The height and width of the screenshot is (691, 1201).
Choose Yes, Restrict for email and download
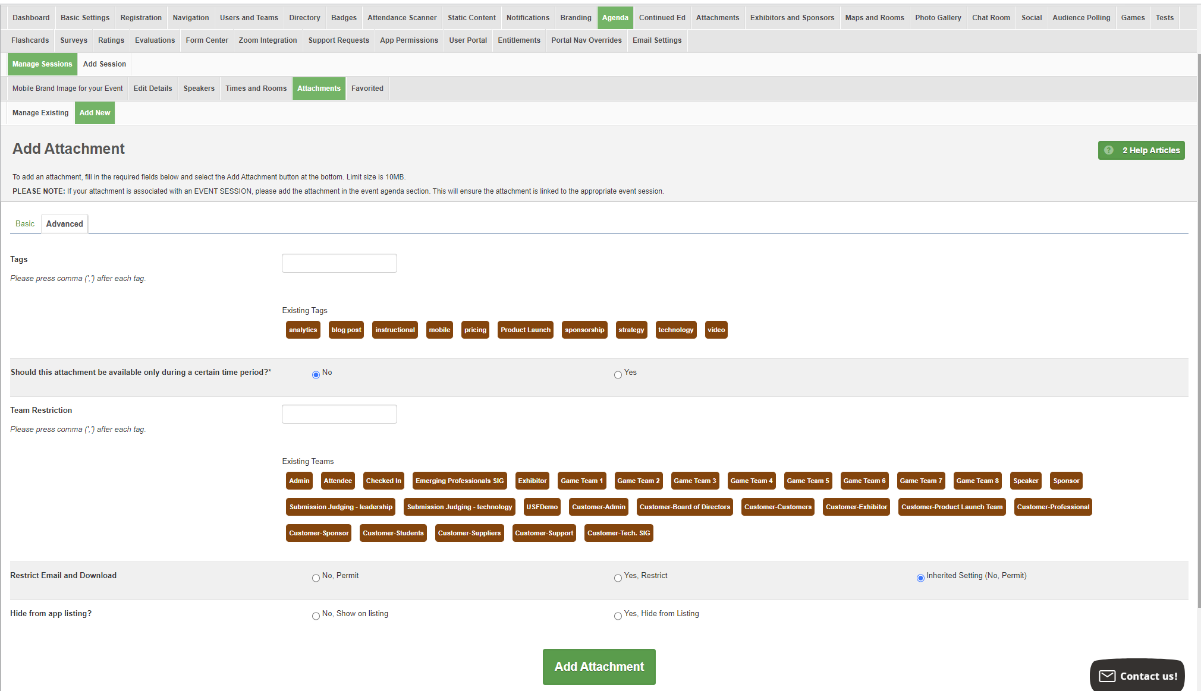(x=618, y=578)
